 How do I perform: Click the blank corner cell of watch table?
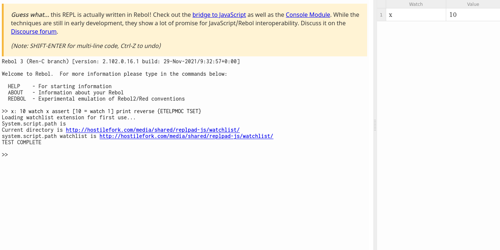381,4
